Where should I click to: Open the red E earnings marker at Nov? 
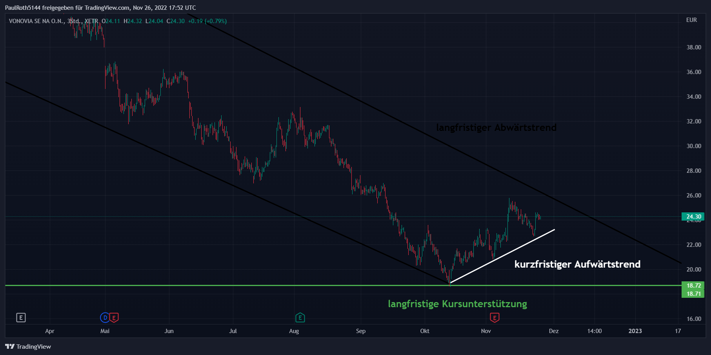tap(495, 318)
